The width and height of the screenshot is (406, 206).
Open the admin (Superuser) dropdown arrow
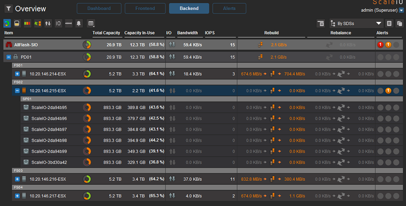[x=402, y=10]
